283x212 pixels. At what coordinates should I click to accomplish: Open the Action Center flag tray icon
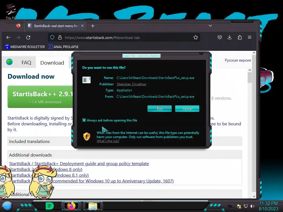click(239, 206)
